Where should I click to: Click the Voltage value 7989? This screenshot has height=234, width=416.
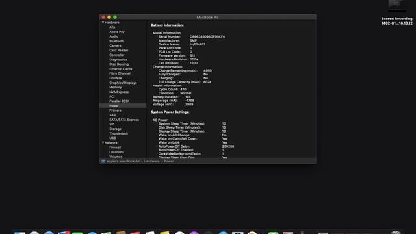tap(189, 105)
